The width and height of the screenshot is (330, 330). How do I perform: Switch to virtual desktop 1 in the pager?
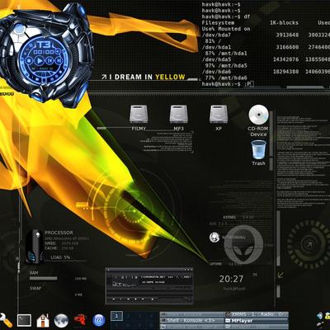click(x=116, y=316)
